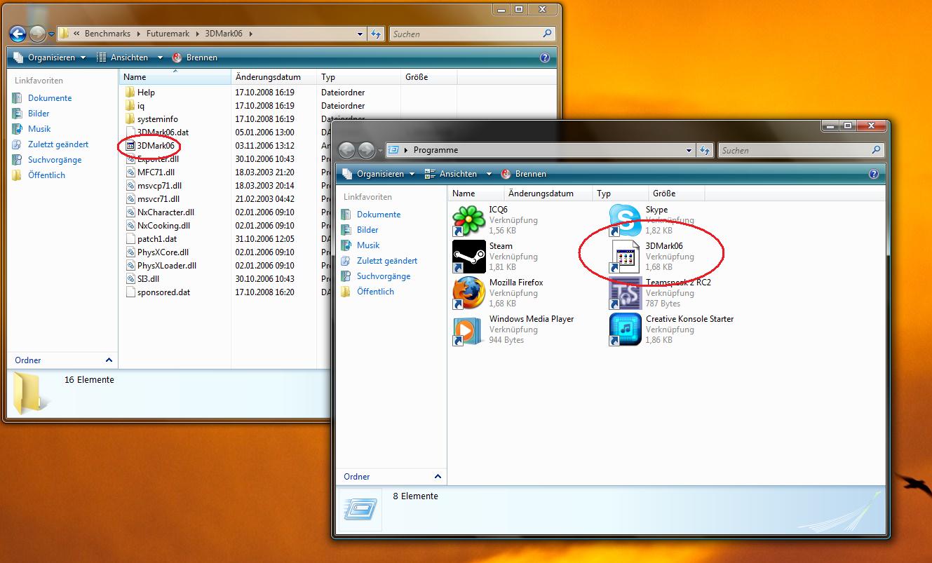
Task: Select the Mozilla Firefox shortcut icon
Action: pos(468,293)
